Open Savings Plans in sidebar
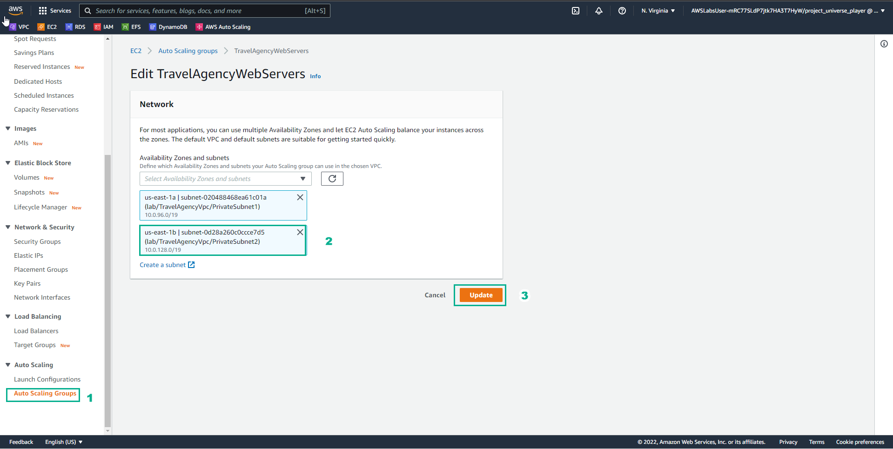This screenshot has height=449, width=893. pos(34,53)
